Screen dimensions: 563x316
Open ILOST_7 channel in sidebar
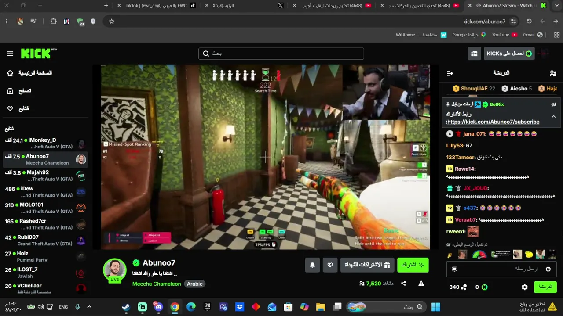click(x=45, y=273)
